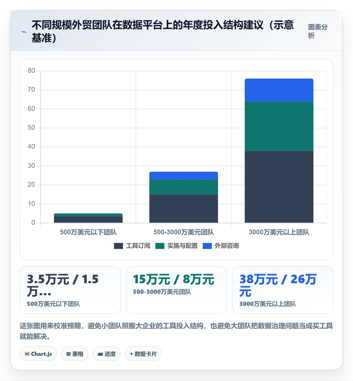Click the card caption 500万美元以下团队
The image size is (353, 381).
(53, 304)
